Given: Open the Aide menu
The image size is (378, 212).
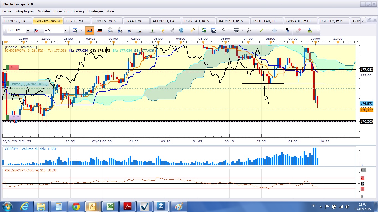Looking at the screenshot, I should point(110,11).
